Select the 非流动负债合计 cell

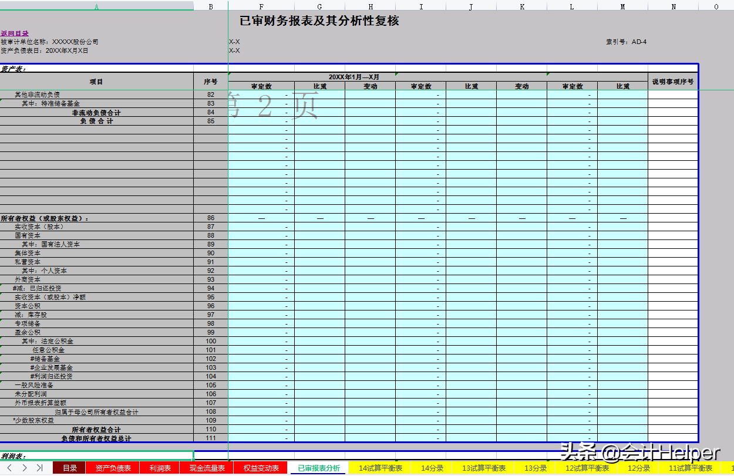tap(96, 112)
